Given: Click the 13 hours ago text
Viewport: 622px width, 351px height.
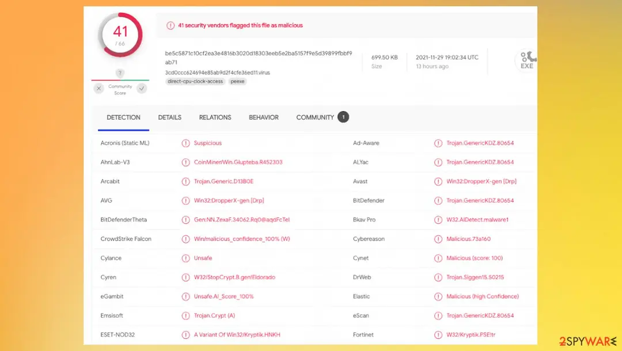Looking at the screenshot, I should (432, 67).
